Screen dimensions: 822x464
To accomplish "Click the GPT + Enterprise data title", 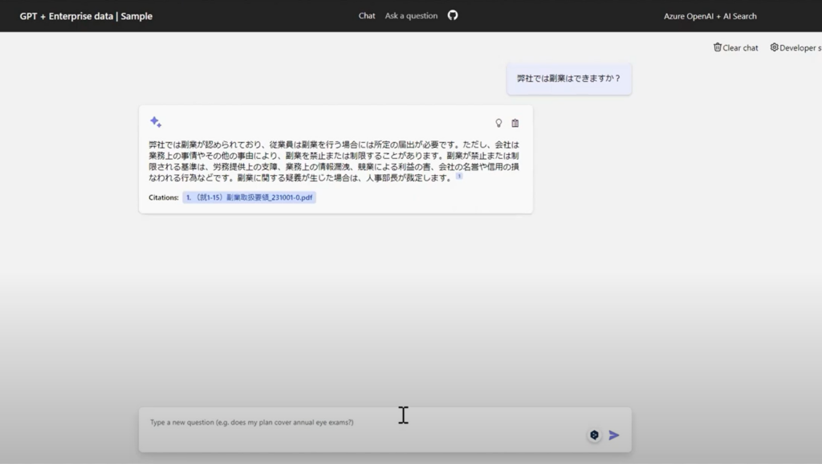I will pyautogui.click(x=87, y=16).
